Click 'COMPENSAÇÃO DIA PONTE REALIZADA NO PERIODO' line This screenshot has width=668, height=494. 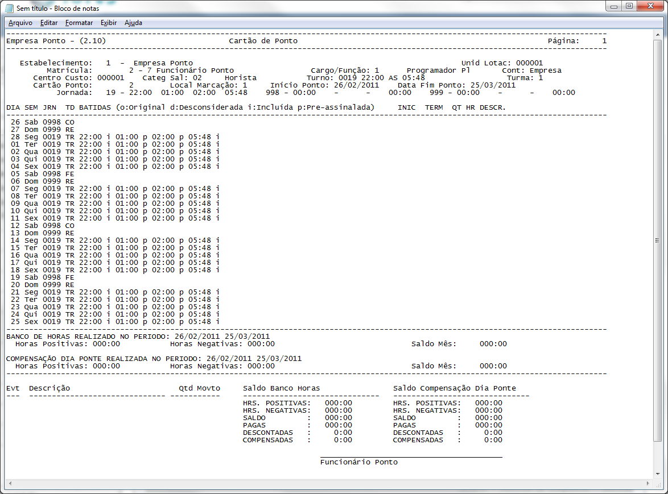coord(154,359)
